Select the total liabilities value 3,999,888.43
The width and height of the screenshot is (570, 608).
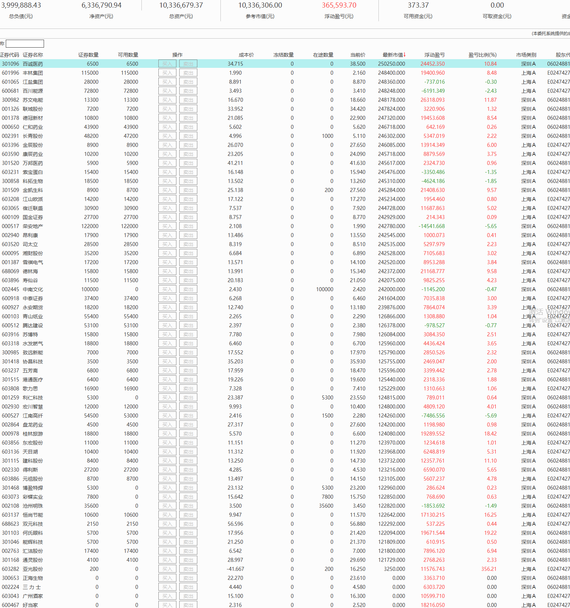point(21,5)
